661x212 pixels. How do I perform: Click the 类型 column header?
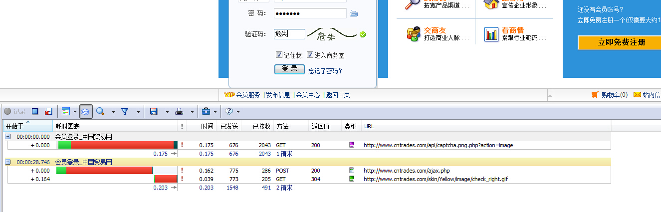[350, 126]
